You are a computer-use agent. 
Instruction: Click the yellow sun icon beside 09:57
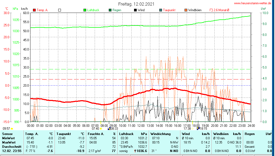pyautogui.click(x=12, y=129)
